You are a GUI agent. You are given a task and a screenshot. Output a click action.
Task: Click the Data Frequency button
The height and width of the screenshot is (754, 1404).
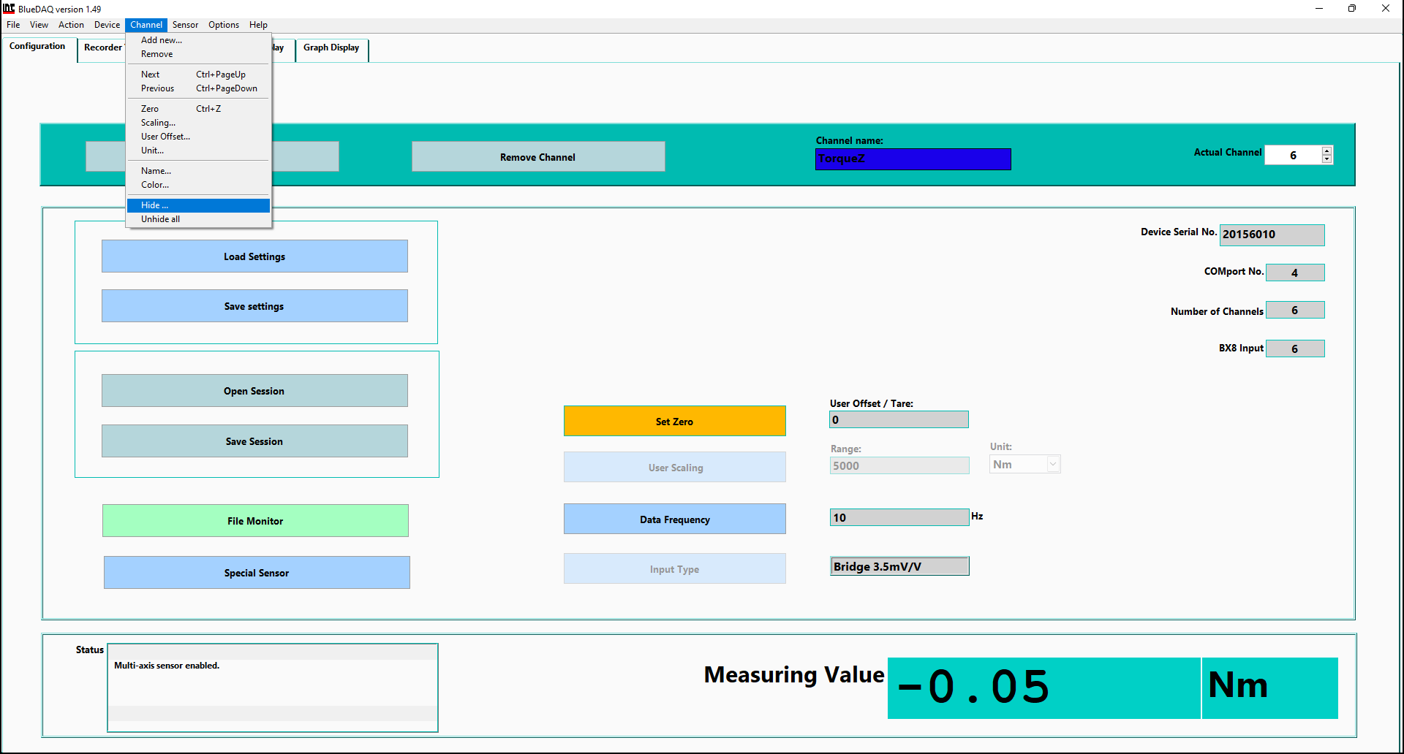click(674, 519)
